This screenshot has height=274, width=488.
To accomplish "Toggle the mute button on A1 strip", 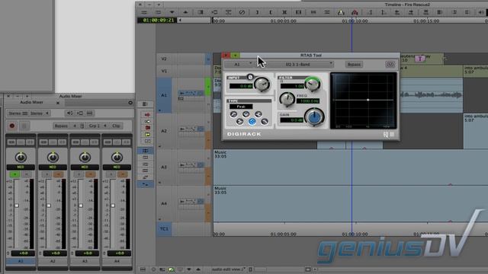I will pos(26,174).
